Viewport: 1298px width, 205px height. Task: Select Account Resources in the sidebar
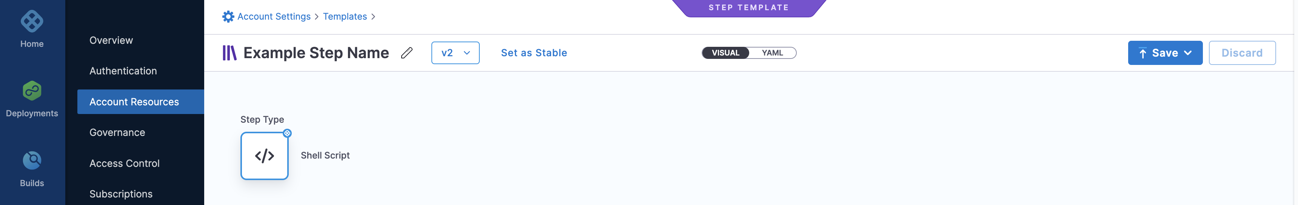[x=140, y=102]
